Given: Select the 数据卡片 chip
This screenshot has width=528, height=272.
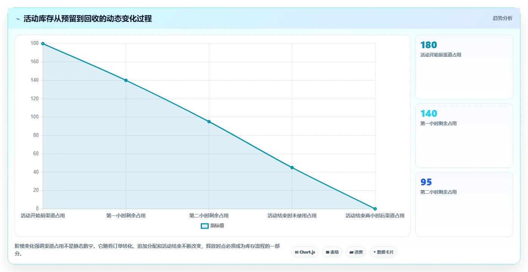Looking at the screenshot, I should tap(383, 252).
